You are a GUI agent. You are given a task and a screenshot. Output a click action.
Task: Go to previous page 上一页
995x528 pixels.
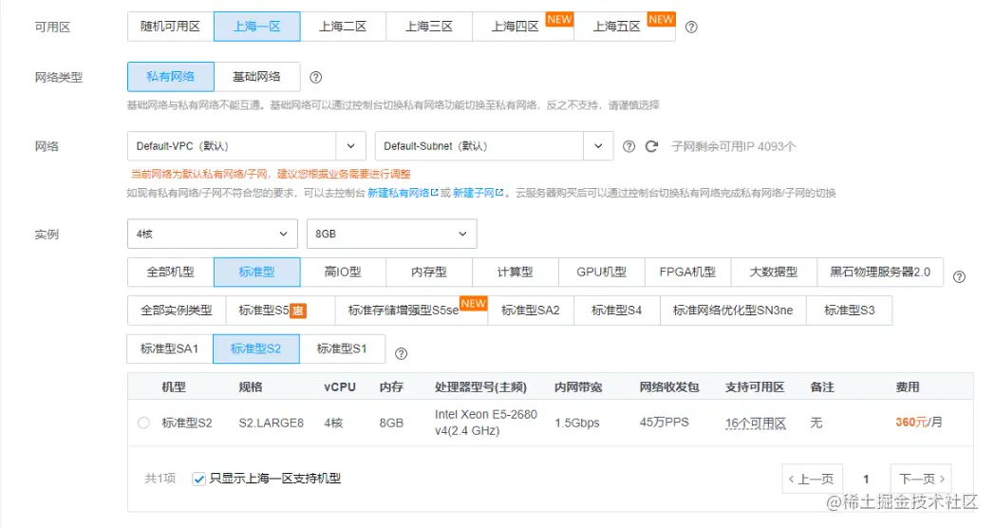[813, 479]
